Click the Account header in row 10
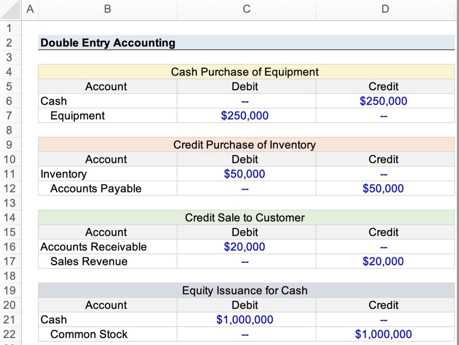459x345 pixels. [107, 159]
